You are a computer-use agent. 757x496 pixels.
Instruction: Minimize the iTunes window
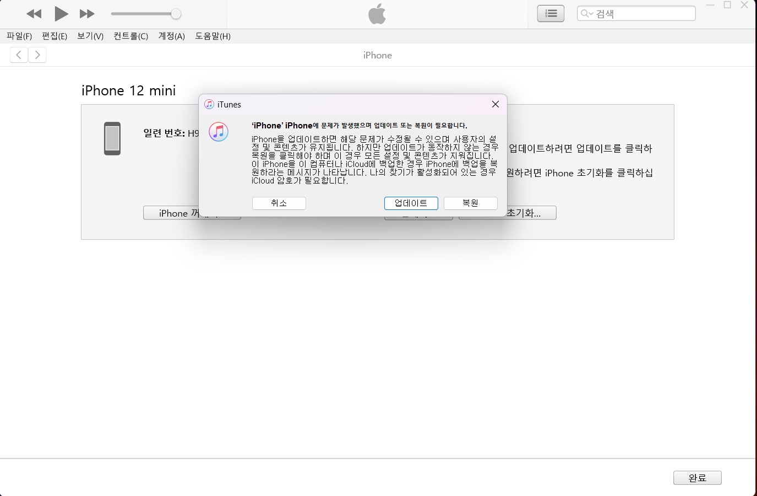click(710, 6)
